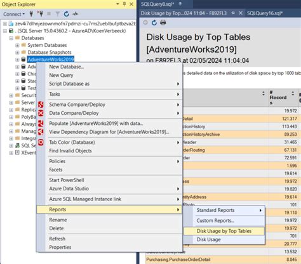Pin the Disk Usage report tab
The image size is (301, 264).
click(x=233, y=13)
